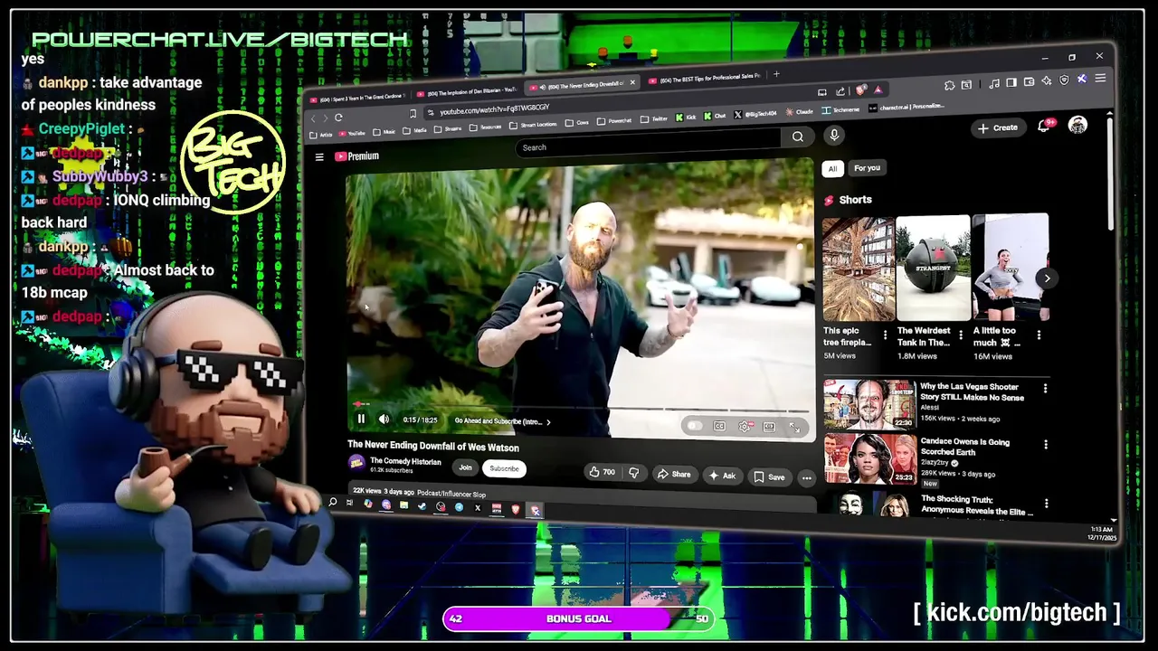The height and width of the screenshot is (651, 1158).
Task: Open Windows taskbar search icon
Action: click(x=333, y=502)
